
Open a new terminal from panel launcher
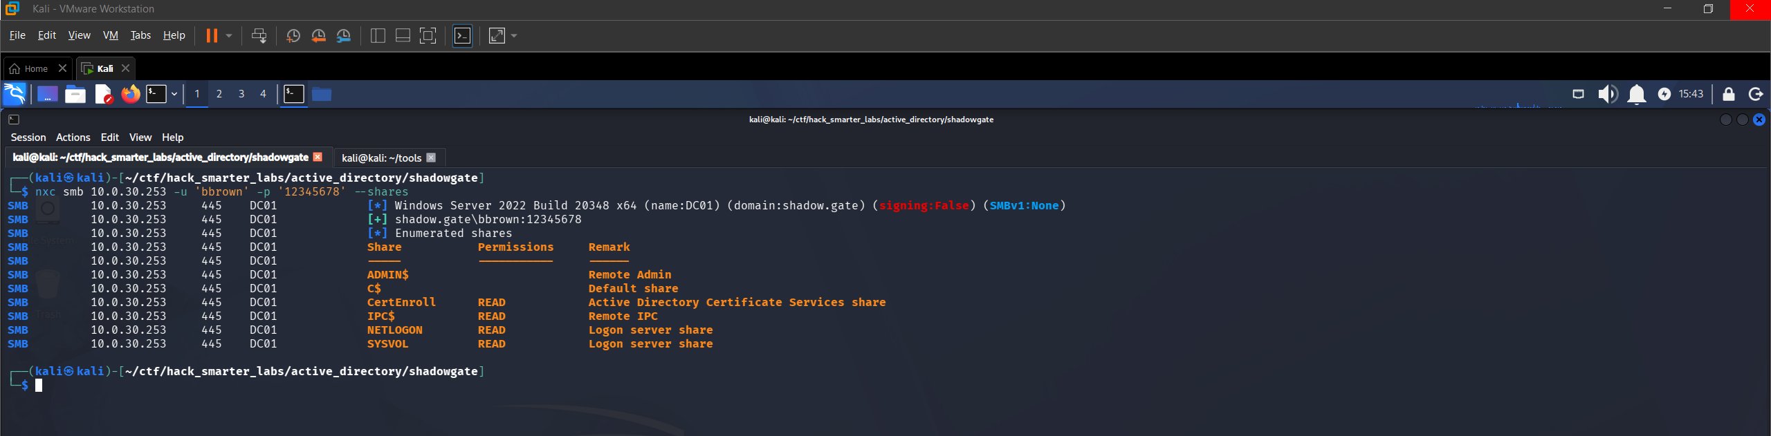156,94
